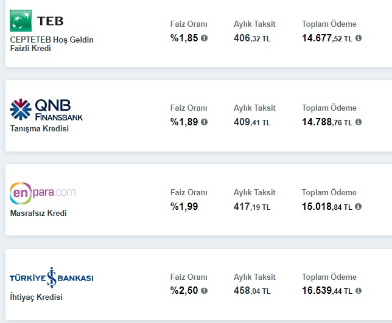The width and height of the screenshot is (392, 323).
Task: Open Tanışma Kredisi offer
Action: pyautogui.click(x=39, y=128)
